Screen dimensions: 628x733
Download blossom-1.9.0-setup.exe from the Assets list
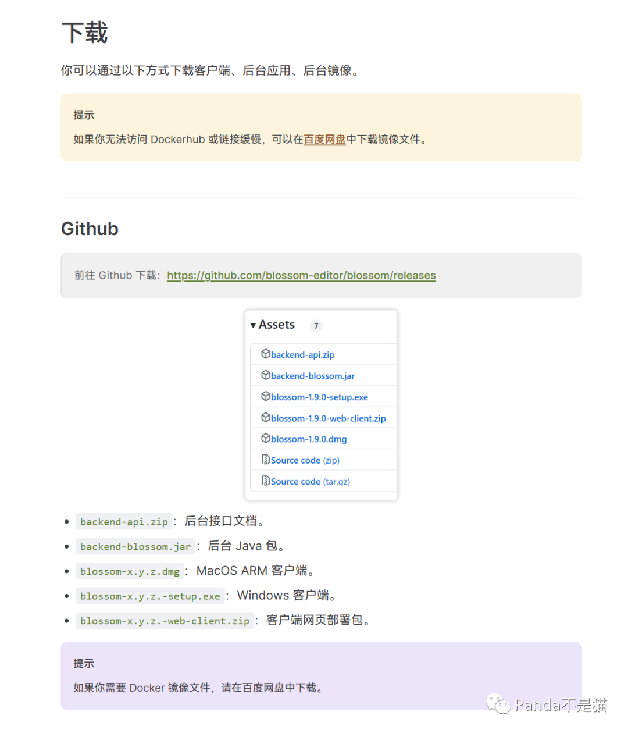[319, 397]
